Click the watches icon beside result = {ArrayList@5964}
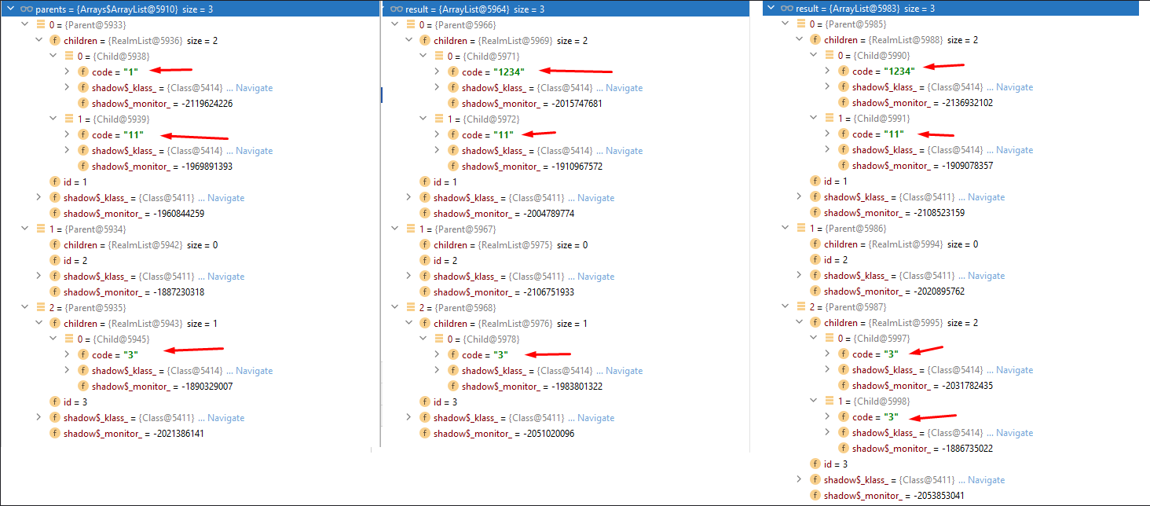 (396, 9)
